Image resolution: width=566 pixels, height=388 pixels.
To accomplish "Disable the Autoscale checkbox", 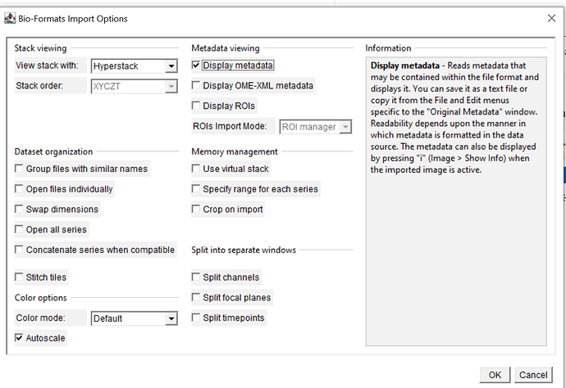I will [20, 337].
